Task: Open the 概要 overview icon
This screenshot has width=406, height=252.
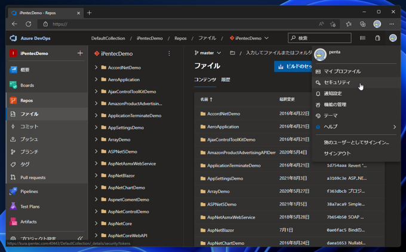Action: (13, 70)
